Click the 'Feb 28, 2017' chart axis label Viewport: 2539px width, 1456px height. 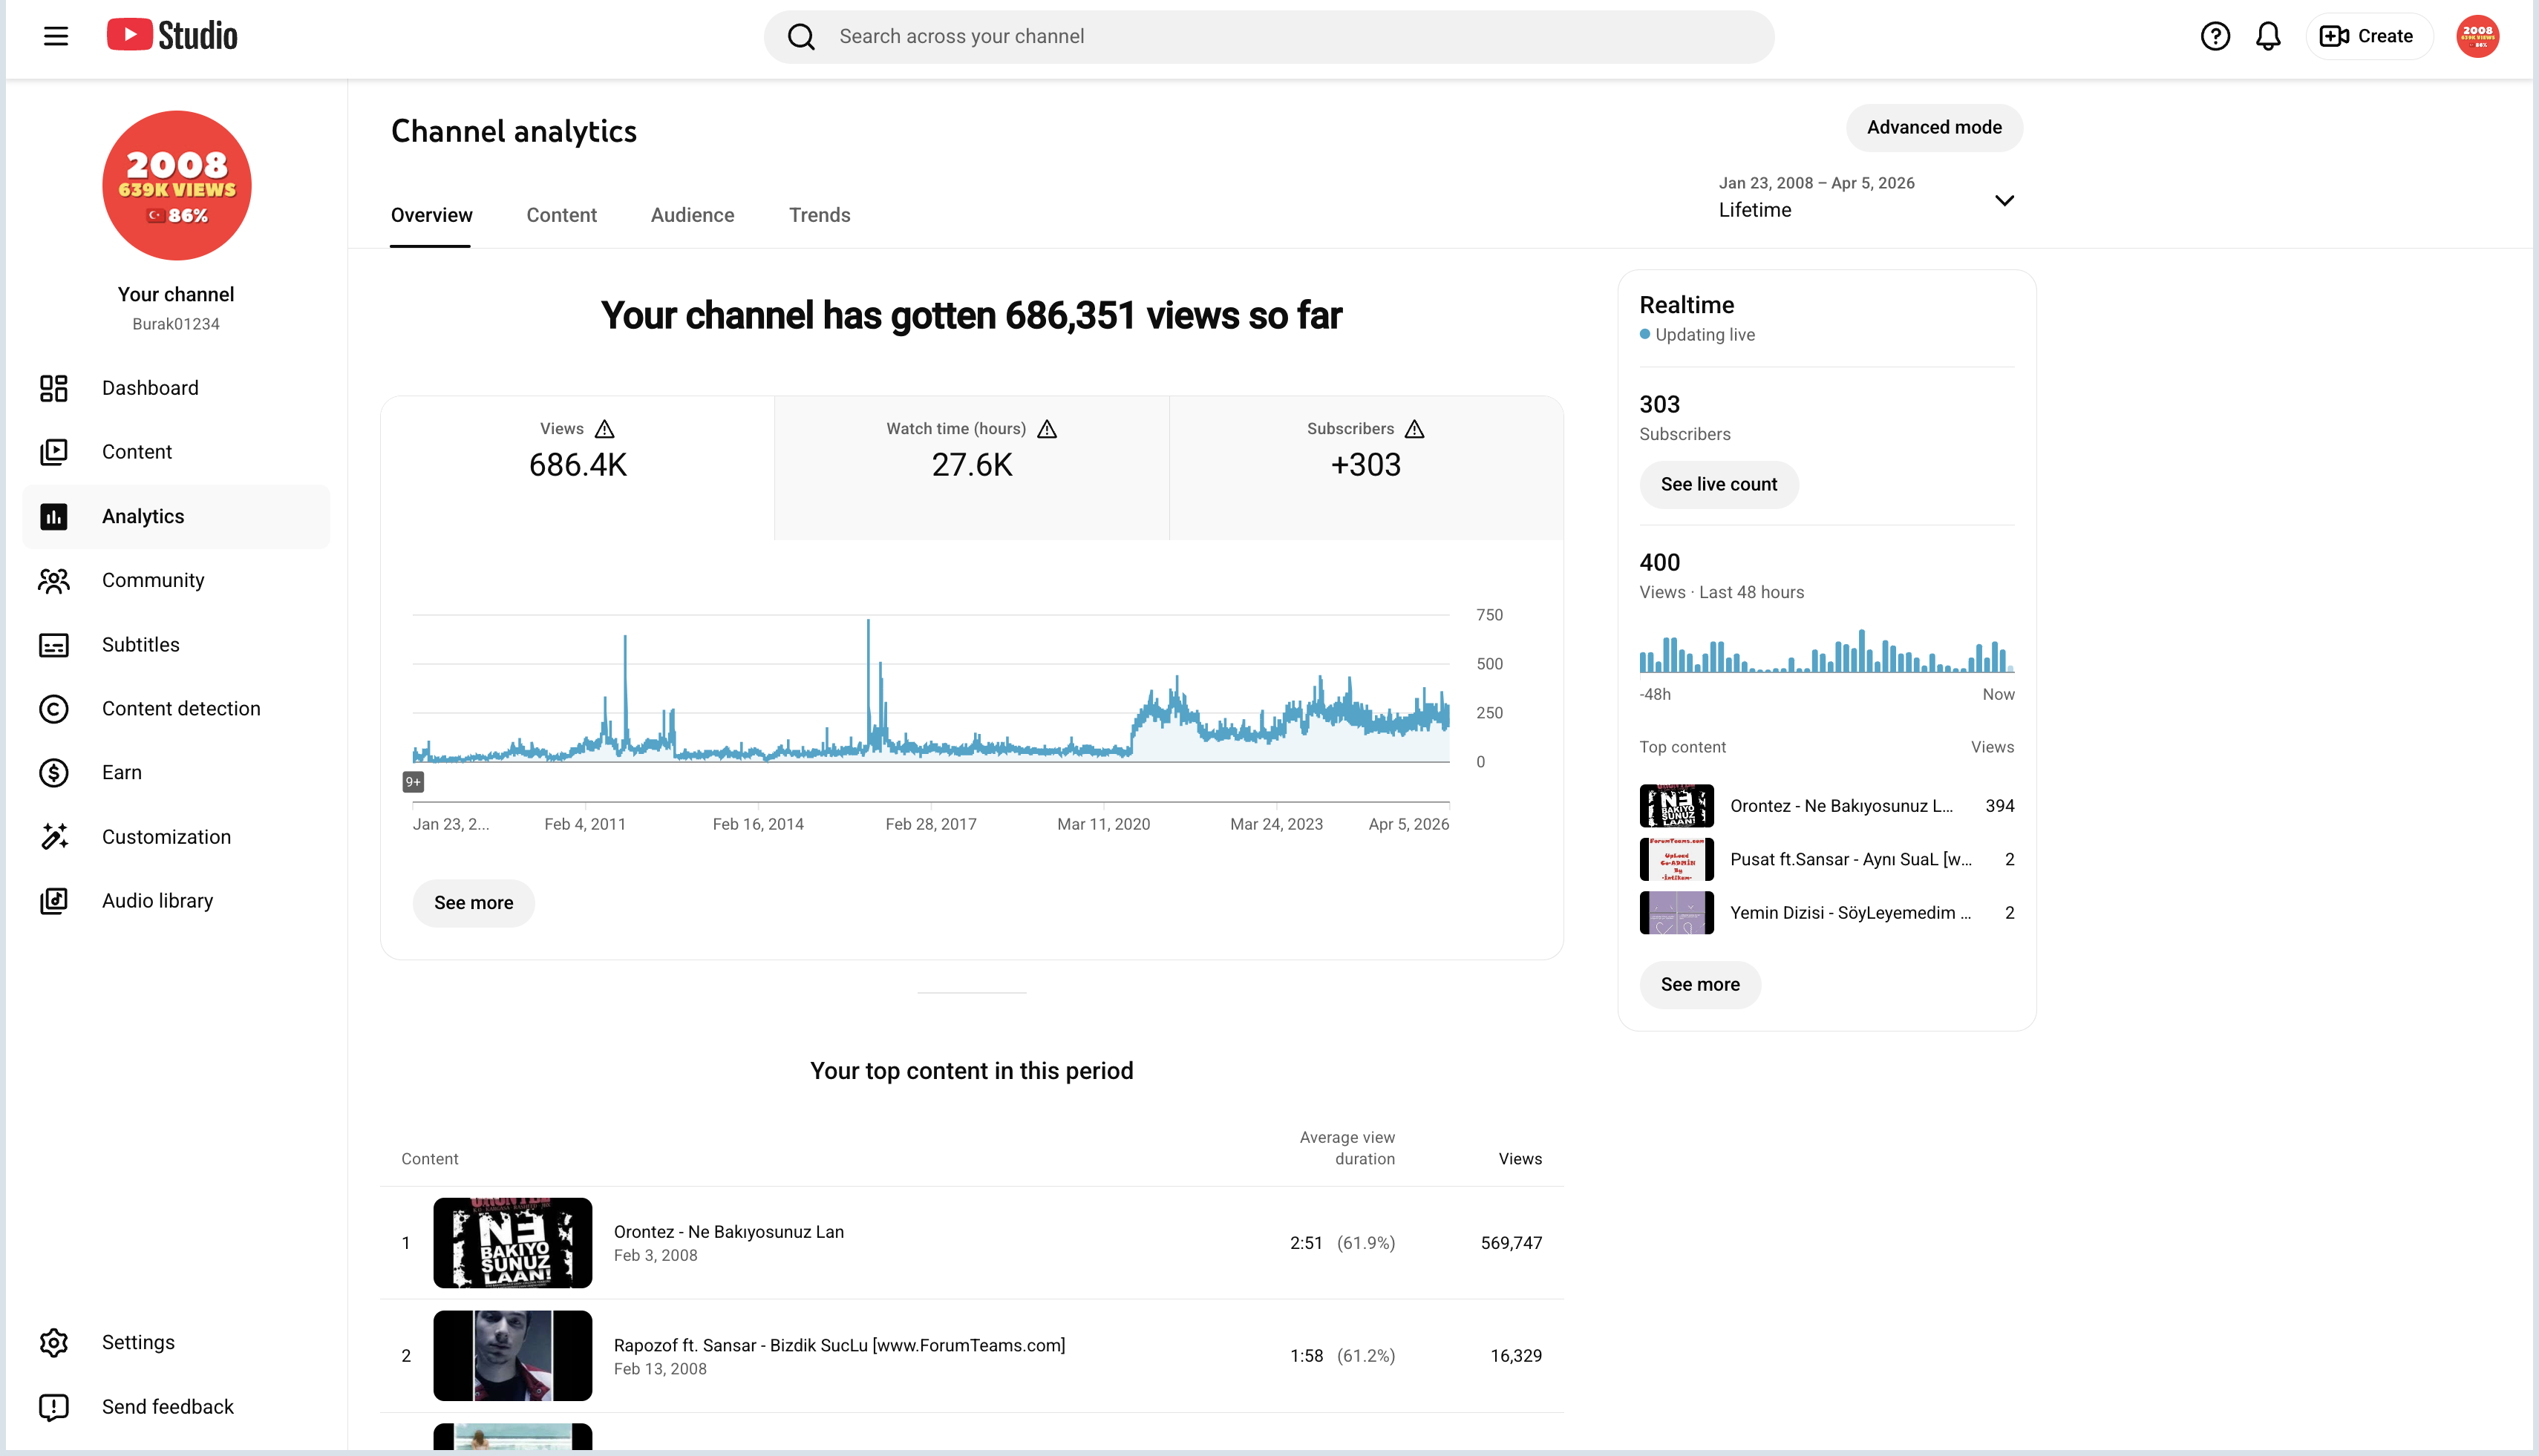[x=930, y=824]
